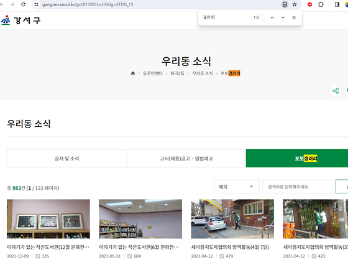Open the thumbnail of the worker near parked cars
Screen dimensions: 348x260
tap(232, 219)
